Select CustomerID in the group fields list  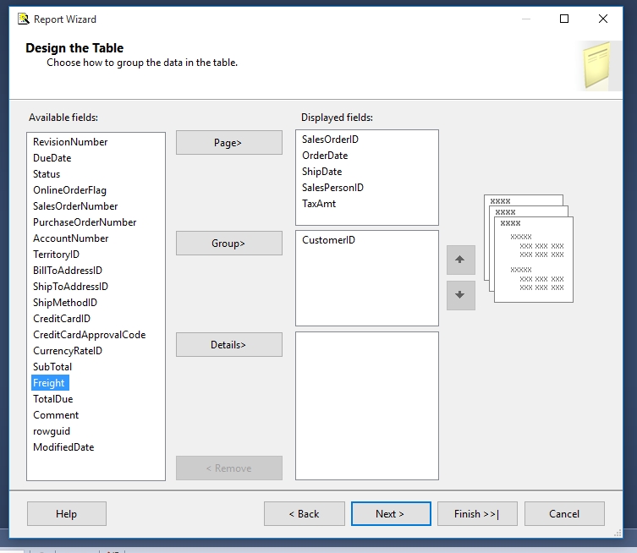coord(328,240)
